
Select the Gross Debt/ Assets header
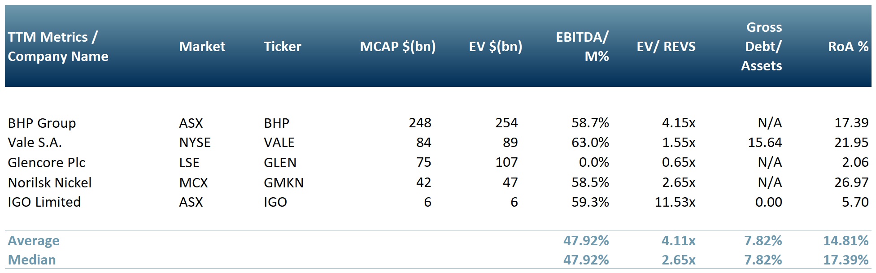[763, 47]
